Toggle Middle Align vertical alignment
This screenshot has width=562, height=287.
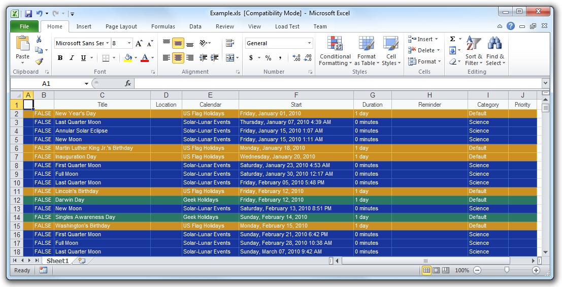coord(178,43)
